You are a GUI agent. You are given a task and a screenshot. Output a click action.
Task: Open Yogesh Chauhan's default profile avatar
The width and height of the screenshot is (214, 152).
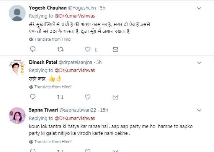point(17,13)
